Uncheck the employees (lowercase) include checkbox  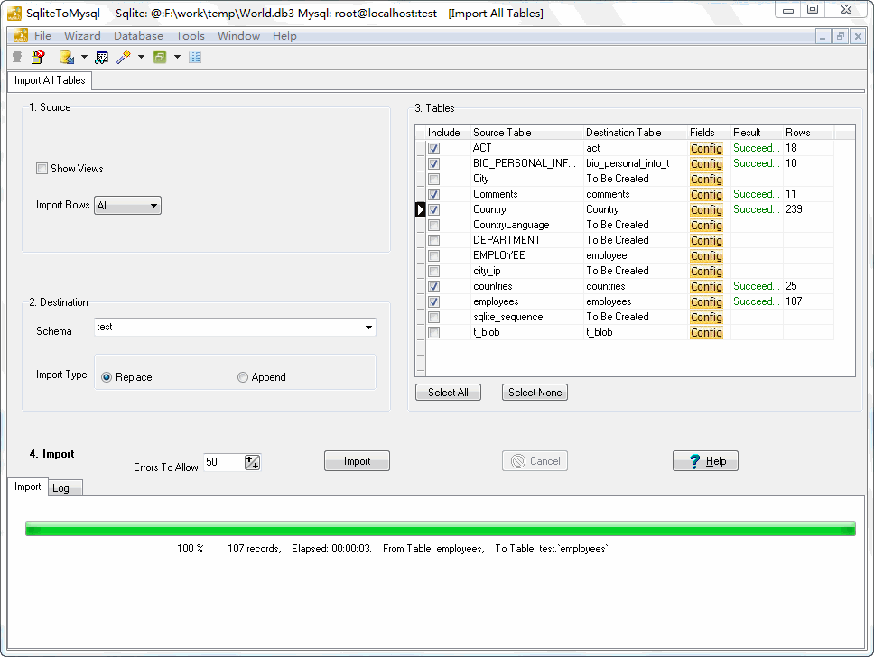[x=433, y=301]
